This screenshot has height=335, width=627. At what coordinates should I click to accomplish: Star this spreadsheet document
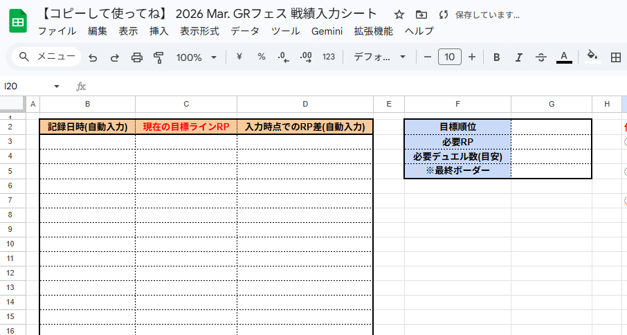tap(399, 15)
